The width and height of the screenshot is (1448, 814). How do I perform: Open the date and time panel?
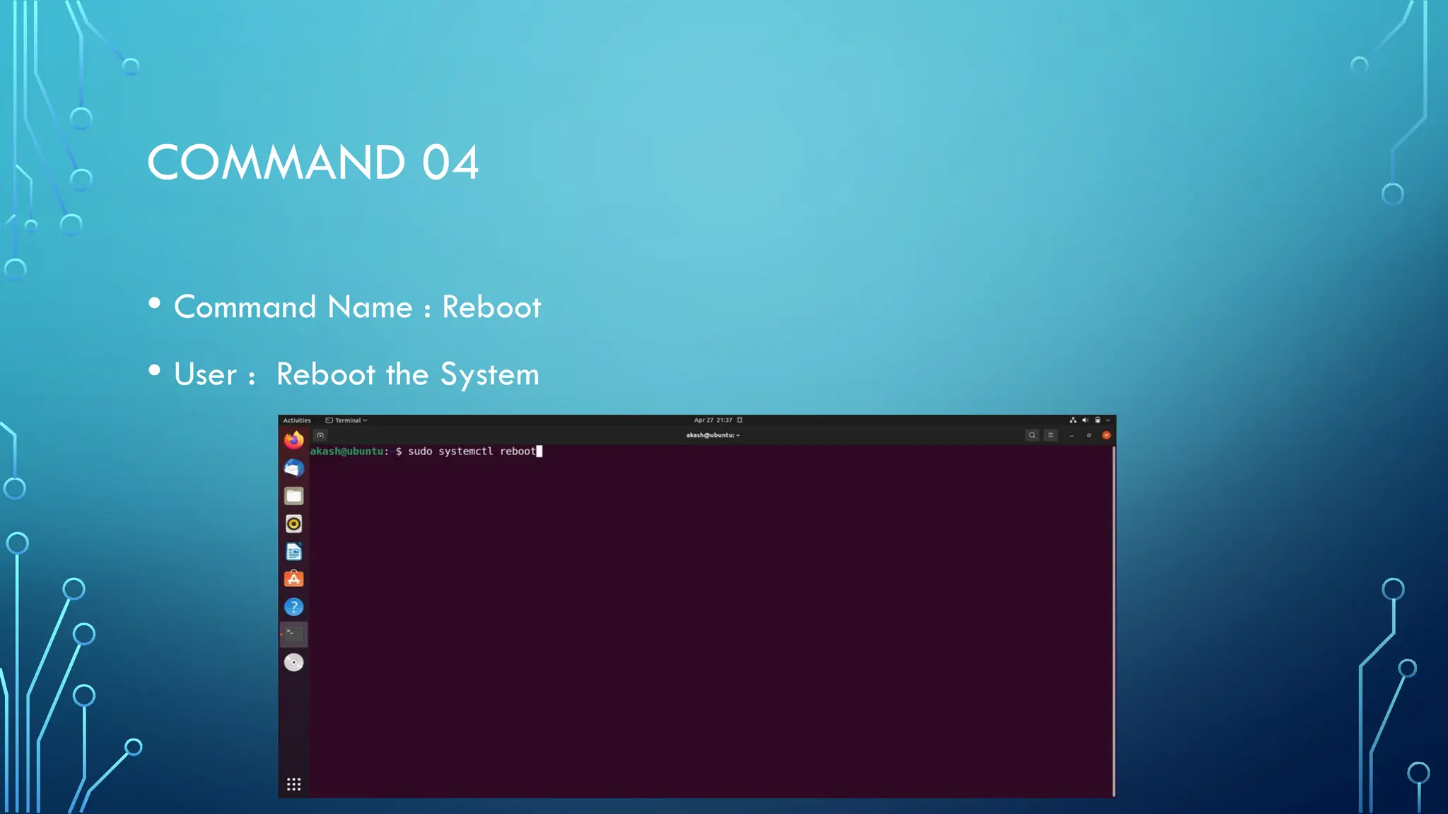pos(713,420)
